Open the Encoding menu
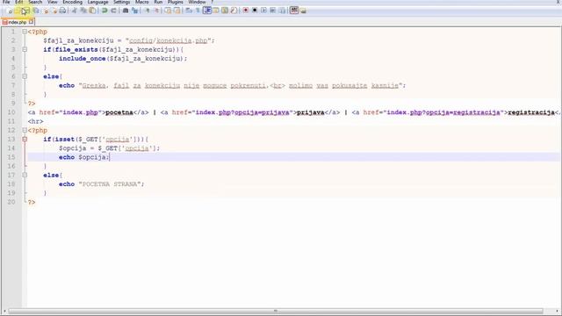This screenshot has height=316, width=562. pos(72,2)
